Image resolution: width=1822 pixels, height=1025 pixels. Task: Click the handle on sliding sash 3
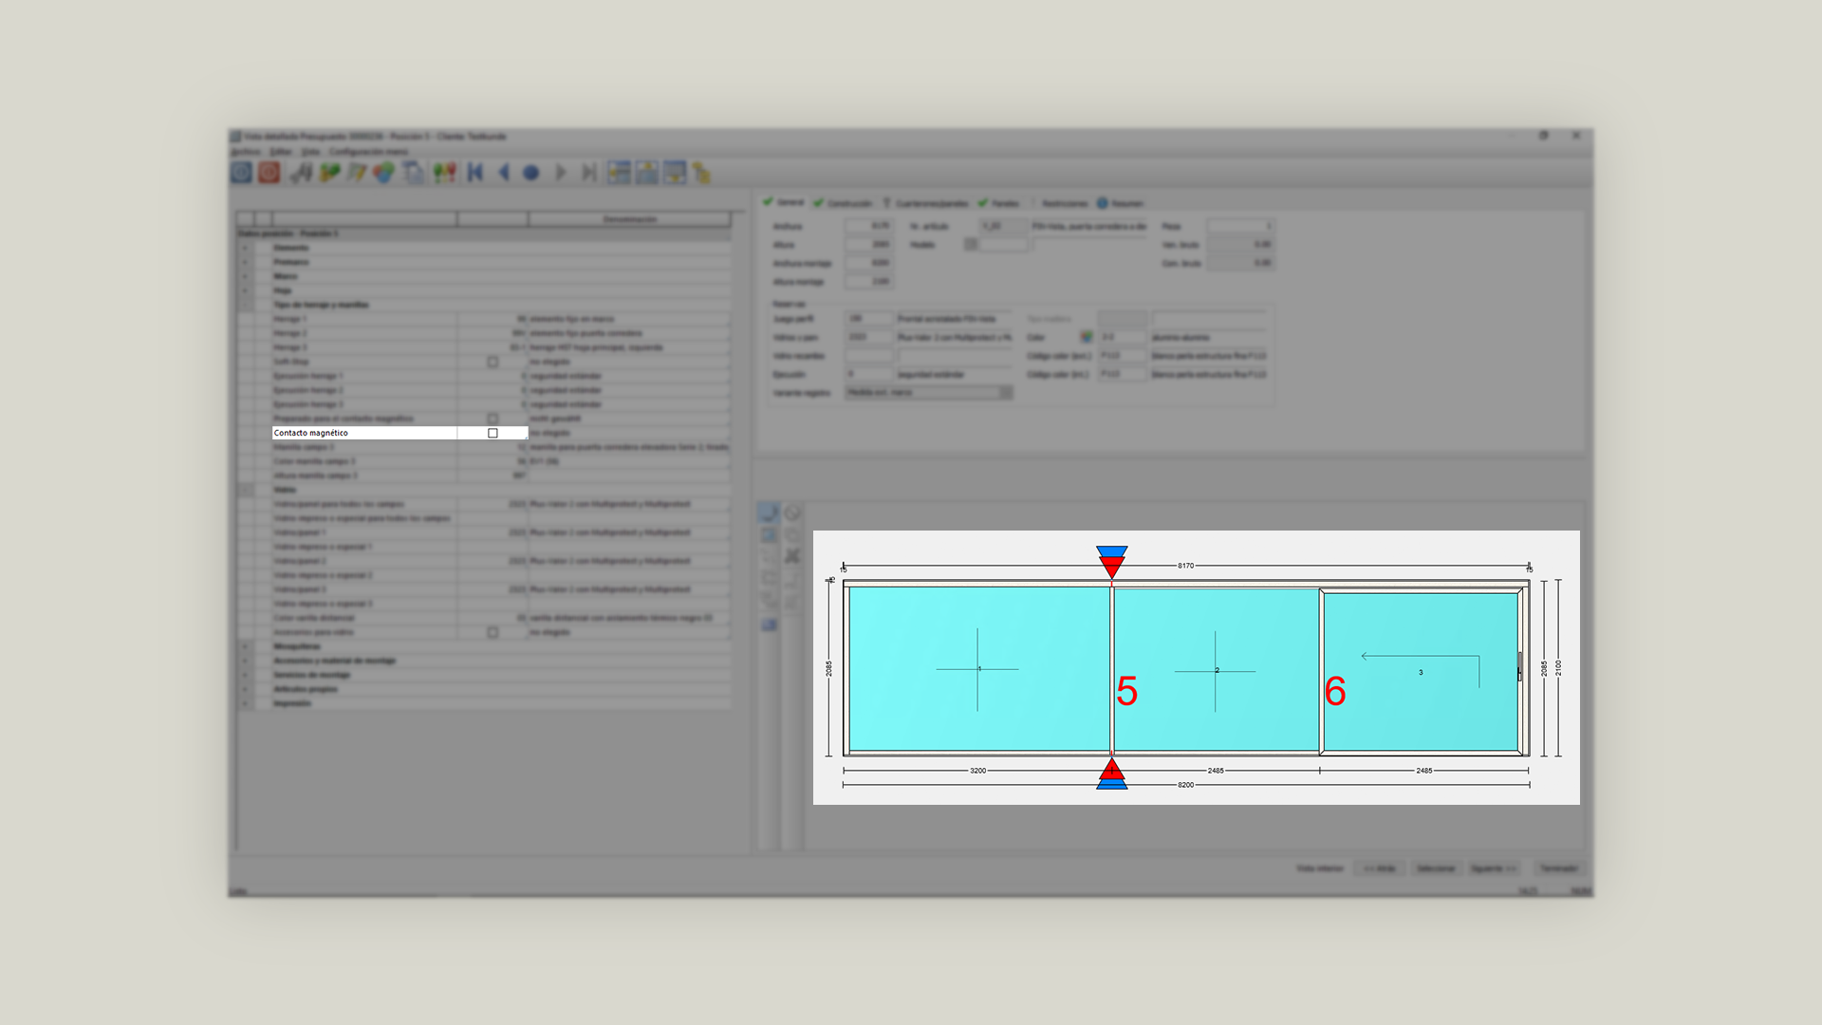tap(1519, 666)
